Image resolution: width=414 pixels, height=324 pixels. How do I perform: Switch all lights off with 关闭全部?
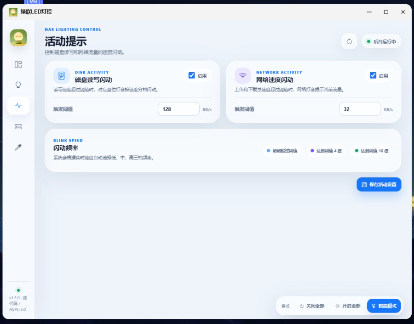312,306
